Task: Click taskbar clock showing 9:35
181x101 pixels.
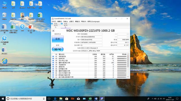Action: click(x=170, y=98)
